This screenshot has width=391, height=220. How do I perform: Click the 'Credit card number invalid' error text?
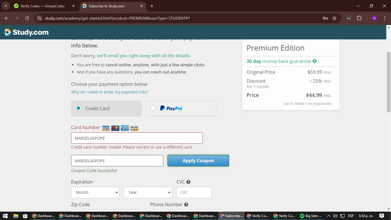pos(131,147)
